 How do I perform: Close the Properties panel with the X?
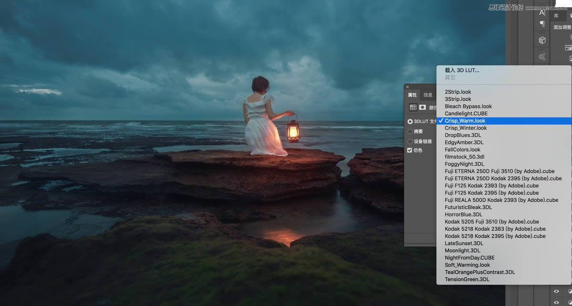tap(408, 87)
